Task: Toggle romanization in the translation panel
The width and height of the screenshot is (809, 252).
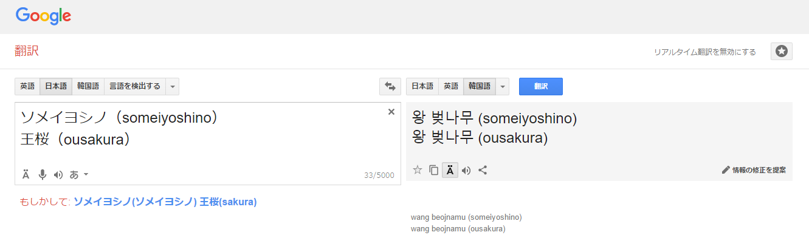Action: pyautogui.click(x=450, y=170)
